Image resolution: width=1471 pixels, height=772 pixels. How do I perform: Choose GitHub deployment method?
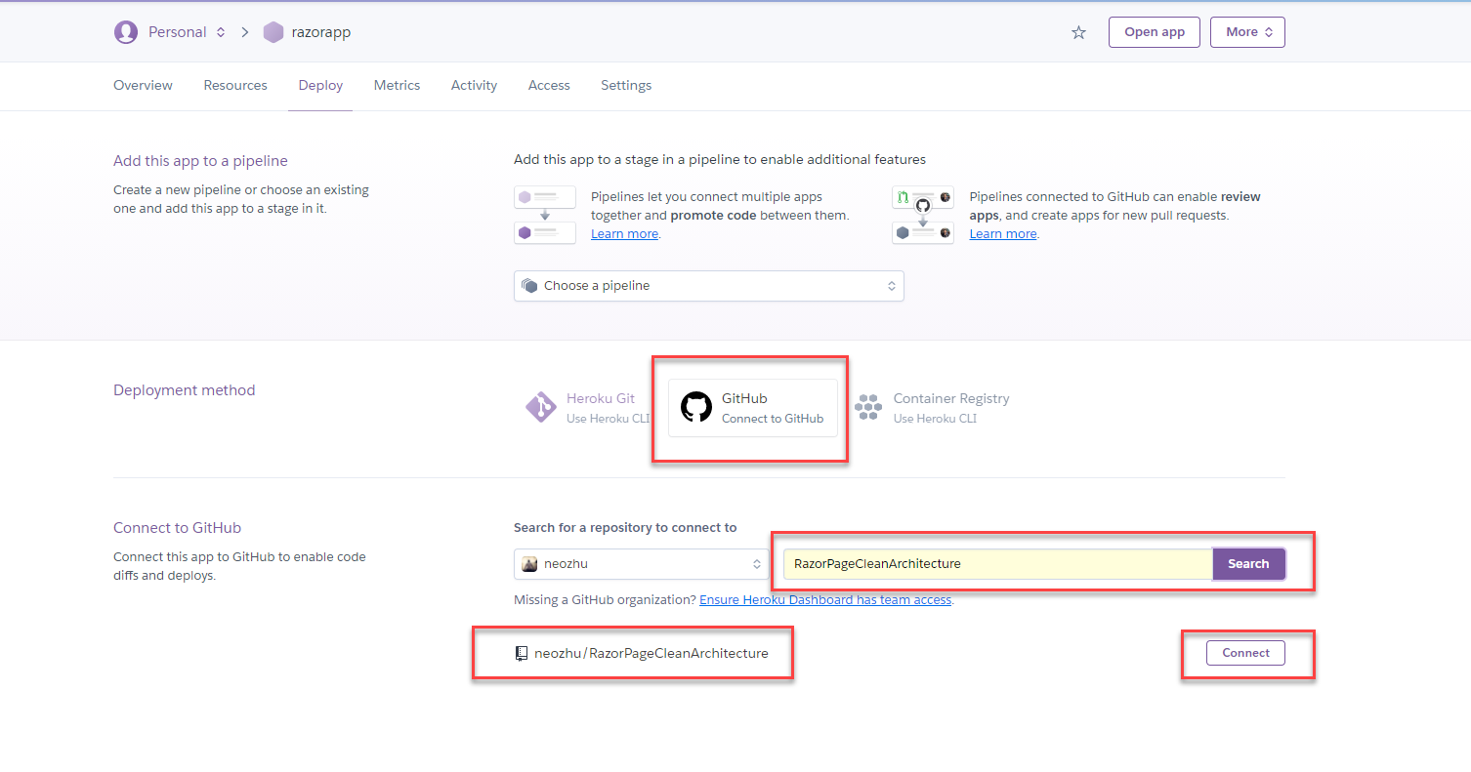(x=753, y=408)
